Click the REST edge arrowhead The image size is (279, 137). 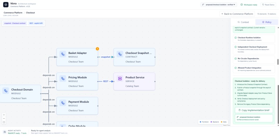112,81
